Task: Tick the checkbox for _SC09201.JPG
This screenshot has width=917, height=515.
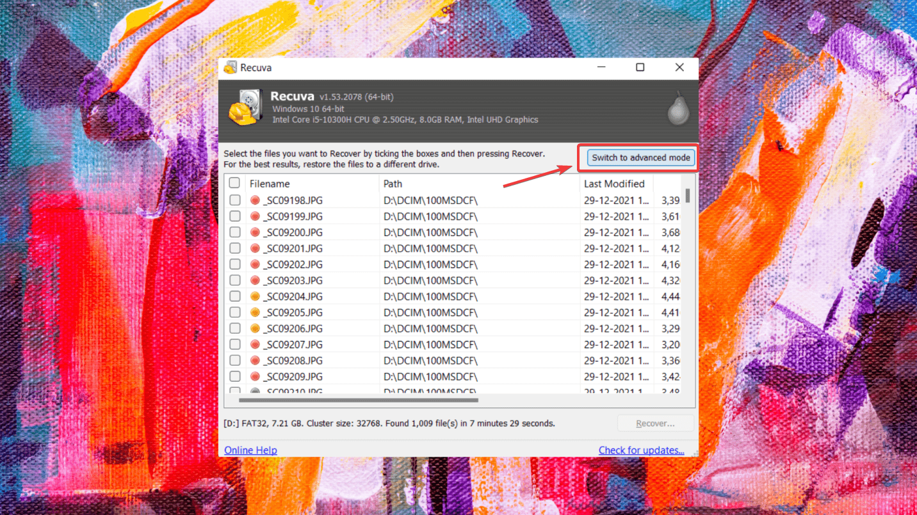Action: point(235,248)
